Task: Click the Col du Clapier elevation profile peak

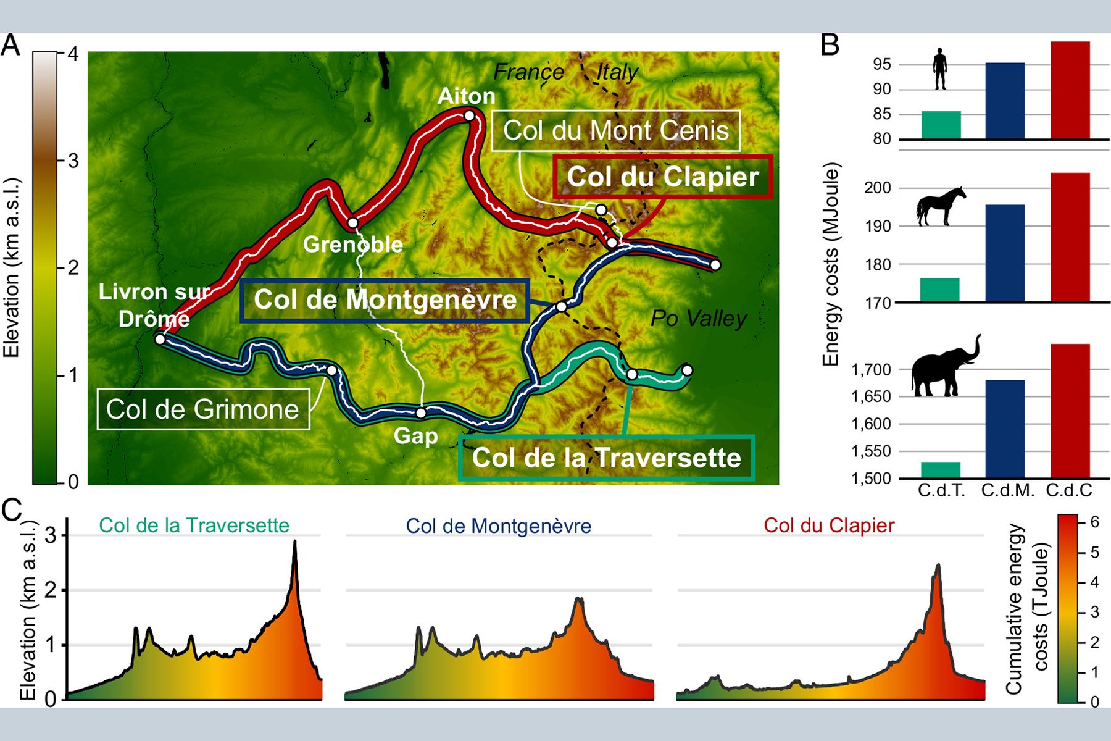Action: (x=938, y=566)
